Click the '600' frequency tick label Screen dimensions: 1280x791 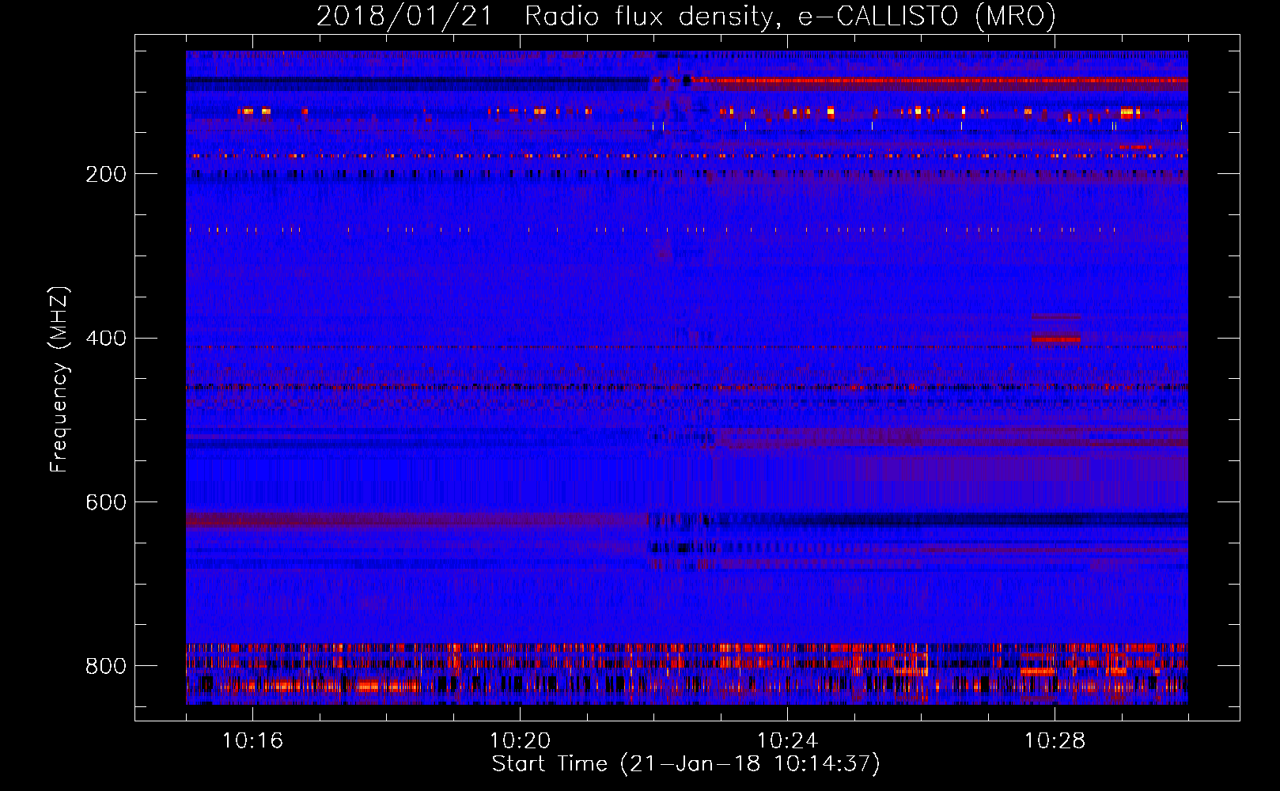[106, 502]
